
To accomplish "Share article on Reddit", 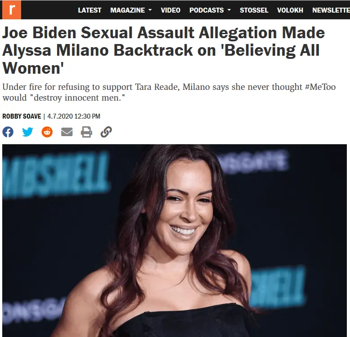I will point(47,132).
